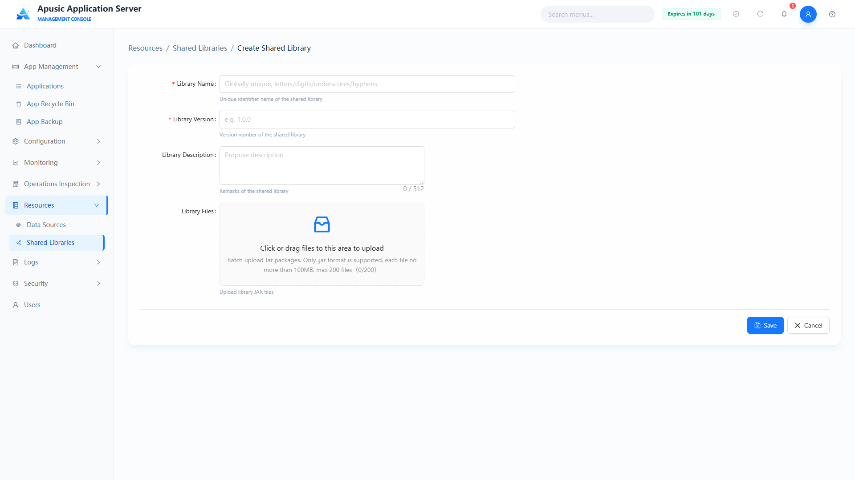This screenshot has height=480, width=855.
Task: Focus the Library Name input field
Action: 367,84
